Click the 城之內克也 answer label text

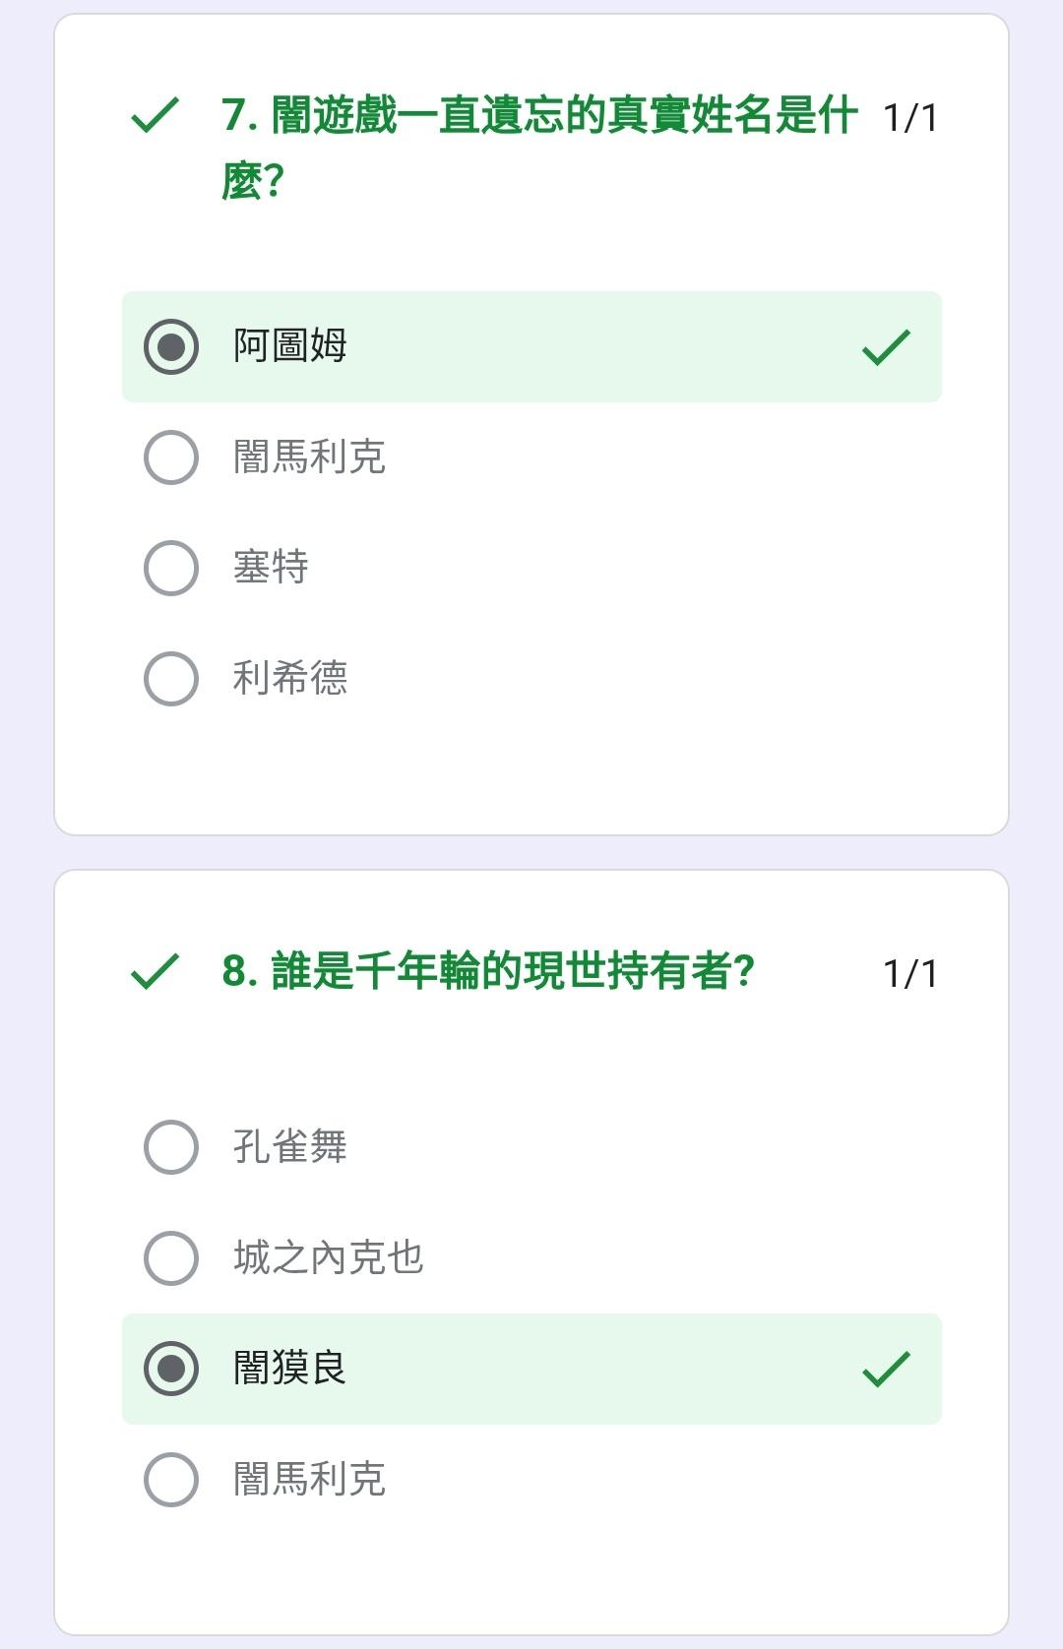tap(329, 1258)
